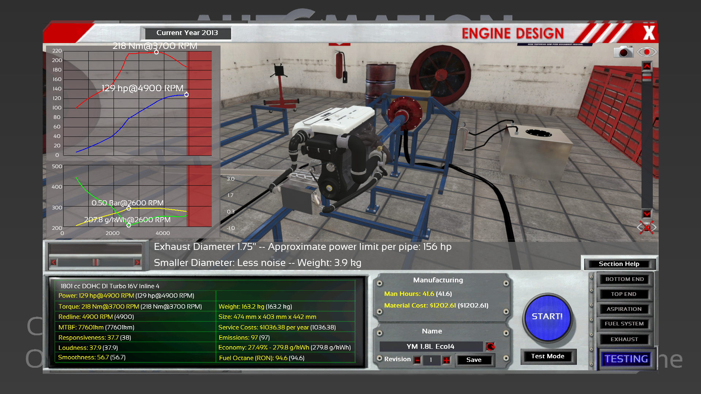Select the 207.8 g/kWh efficiency marker
This screenshot has width=701, height=394.
(129, 225)
